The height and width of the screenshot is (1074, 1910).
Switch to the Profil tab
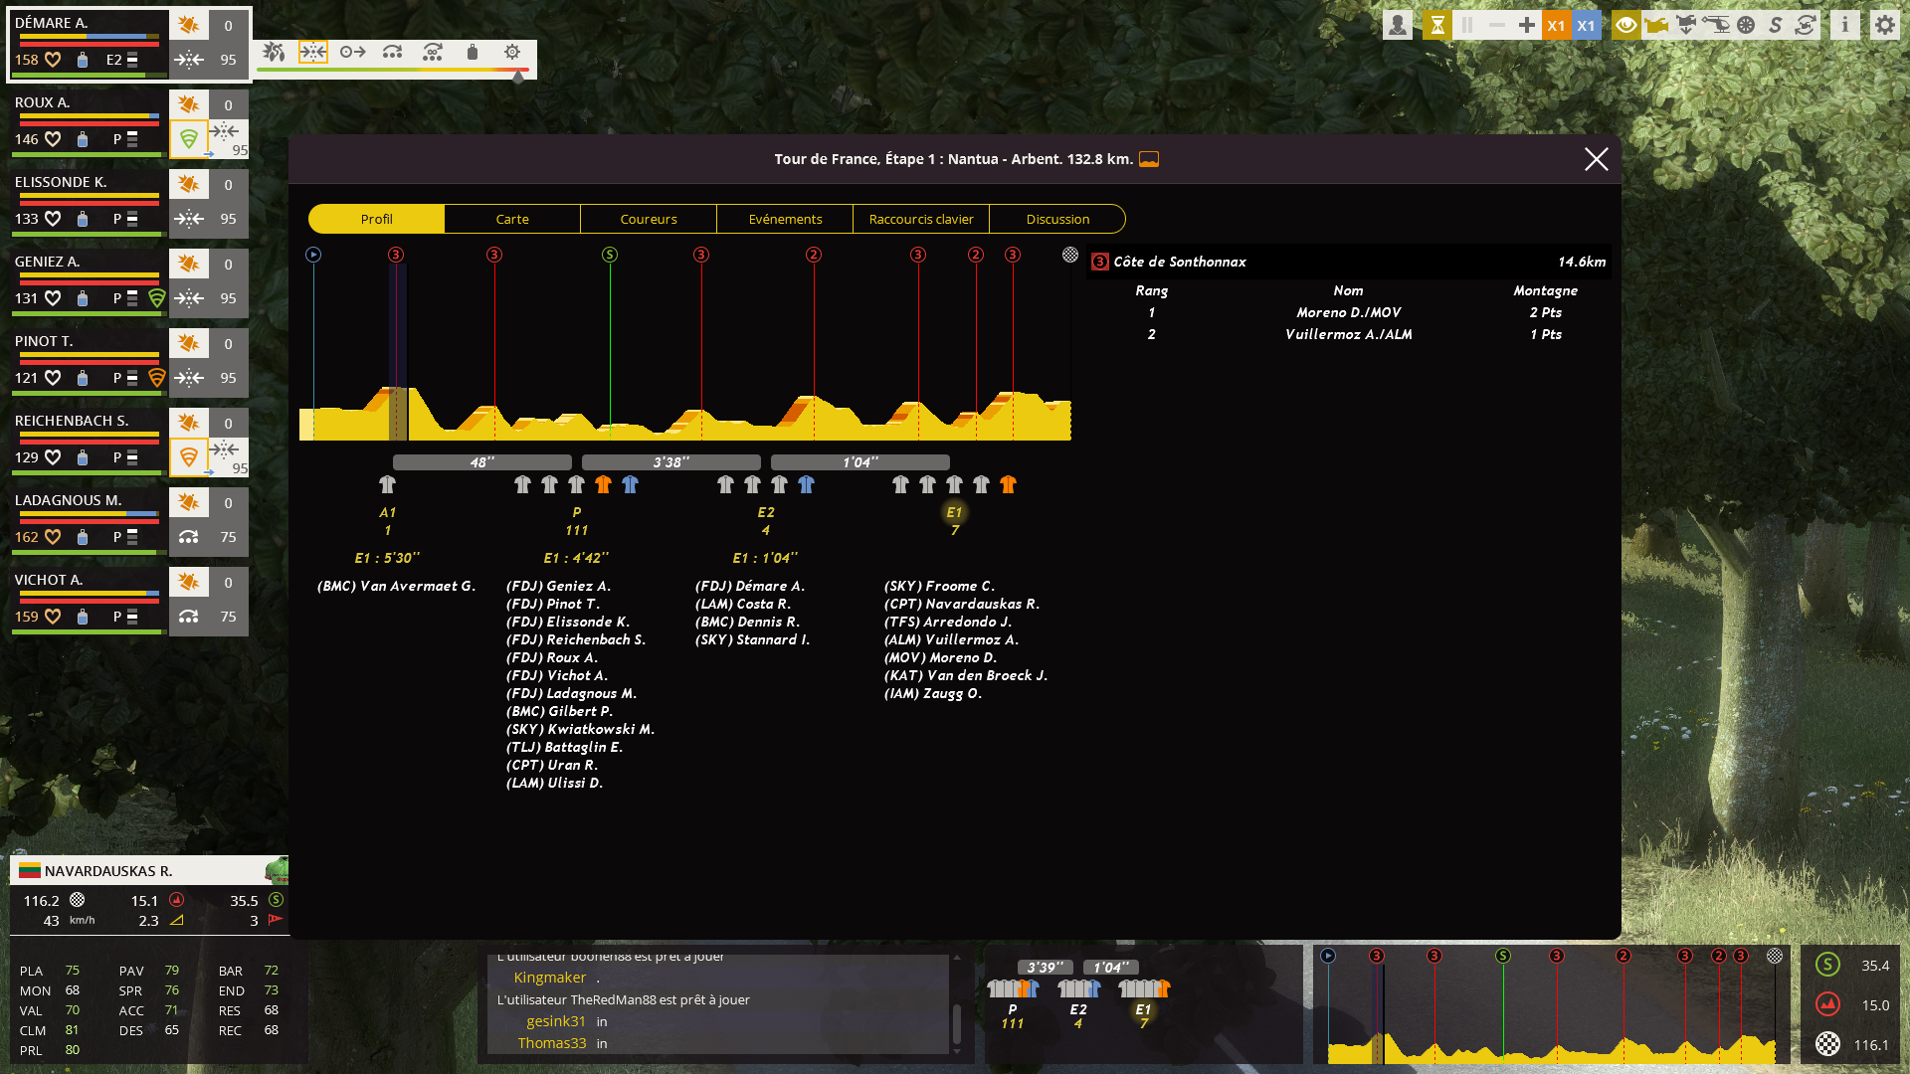pos(376,219)
